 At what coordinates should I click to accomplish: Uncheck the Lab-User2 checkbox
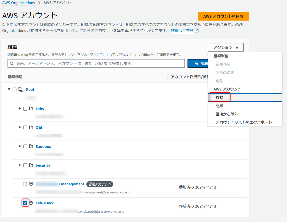(25, 203)
